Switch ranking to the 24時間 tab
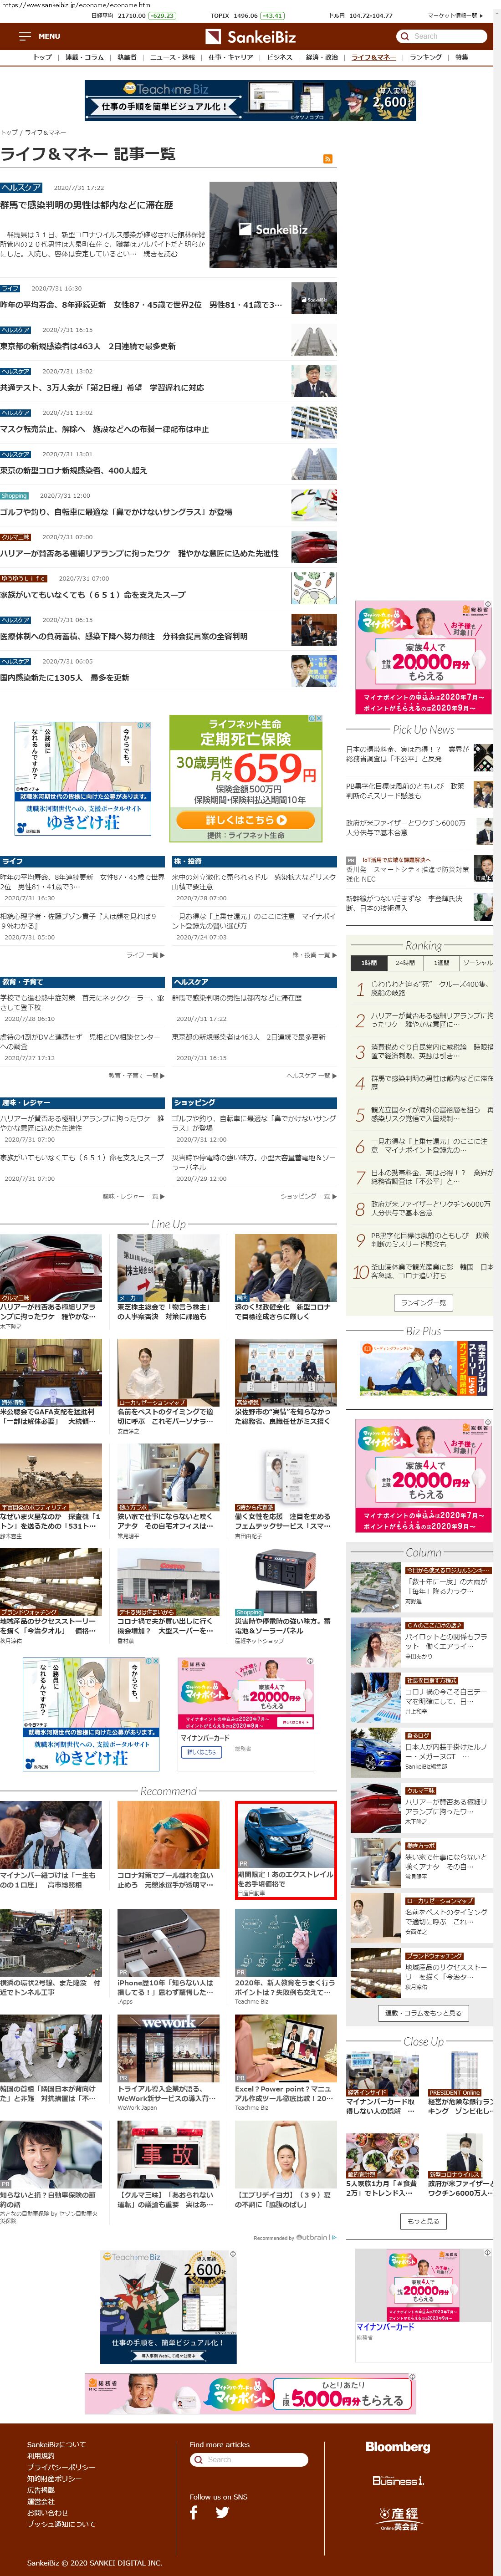501x2576 pixels. point(405,963)
